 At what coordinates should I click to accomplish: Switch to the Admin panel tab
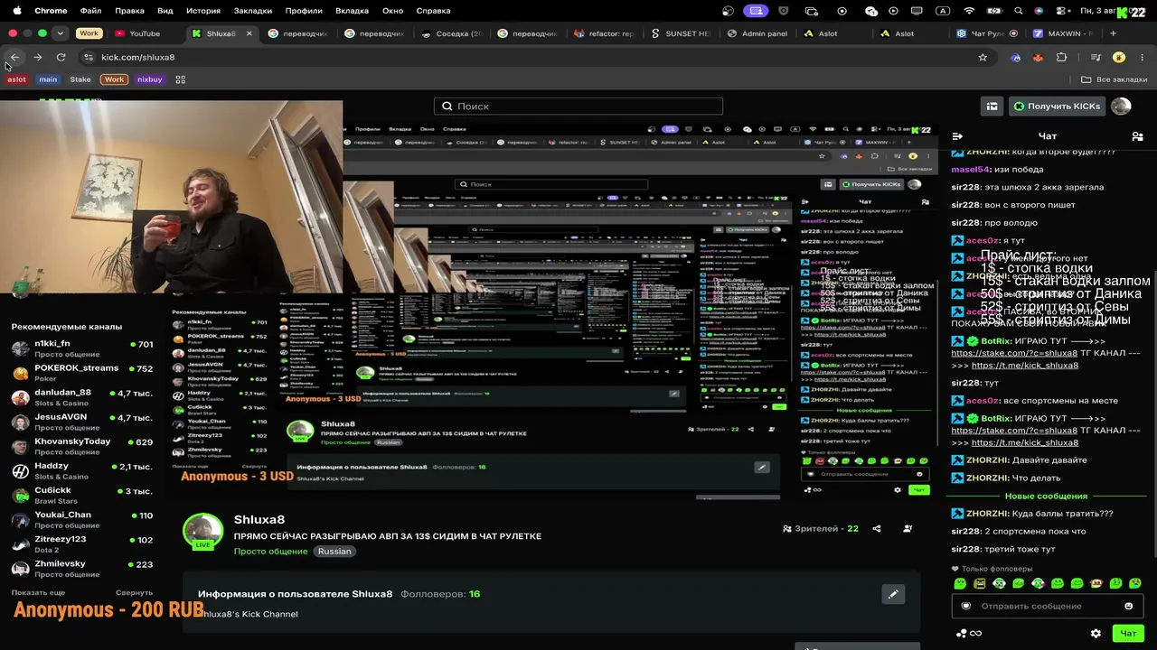click(x=757, y=33)
